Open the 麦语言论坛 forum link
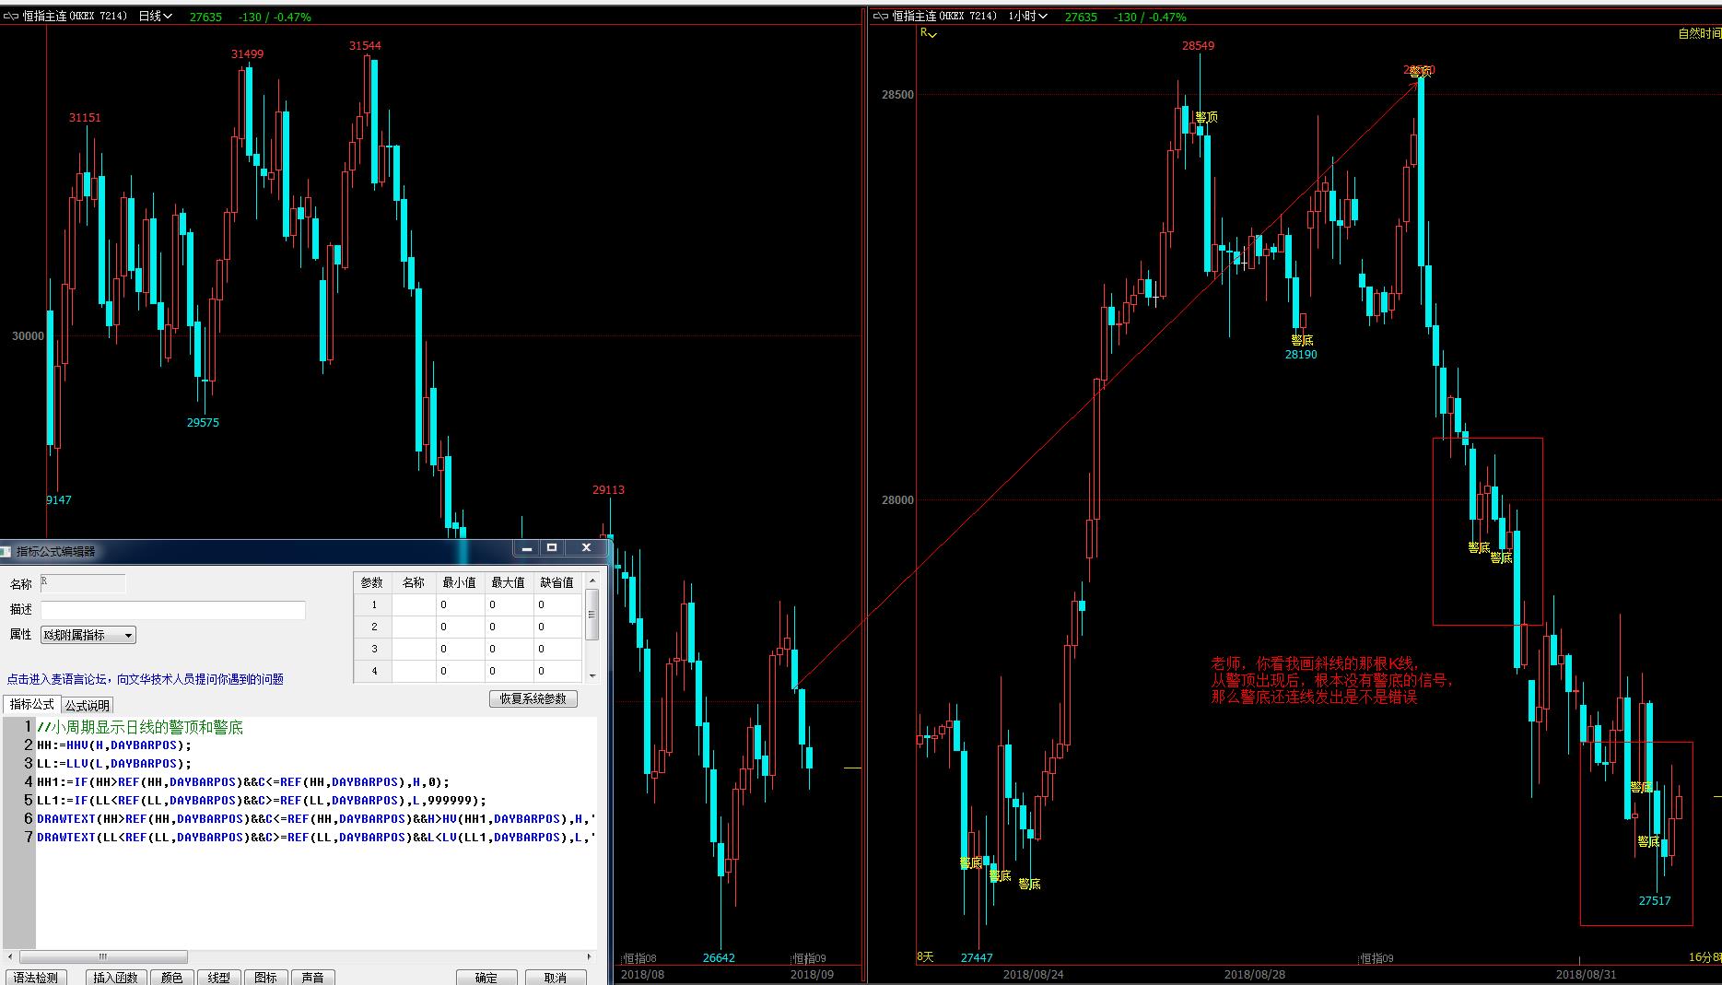 (146, 679)
